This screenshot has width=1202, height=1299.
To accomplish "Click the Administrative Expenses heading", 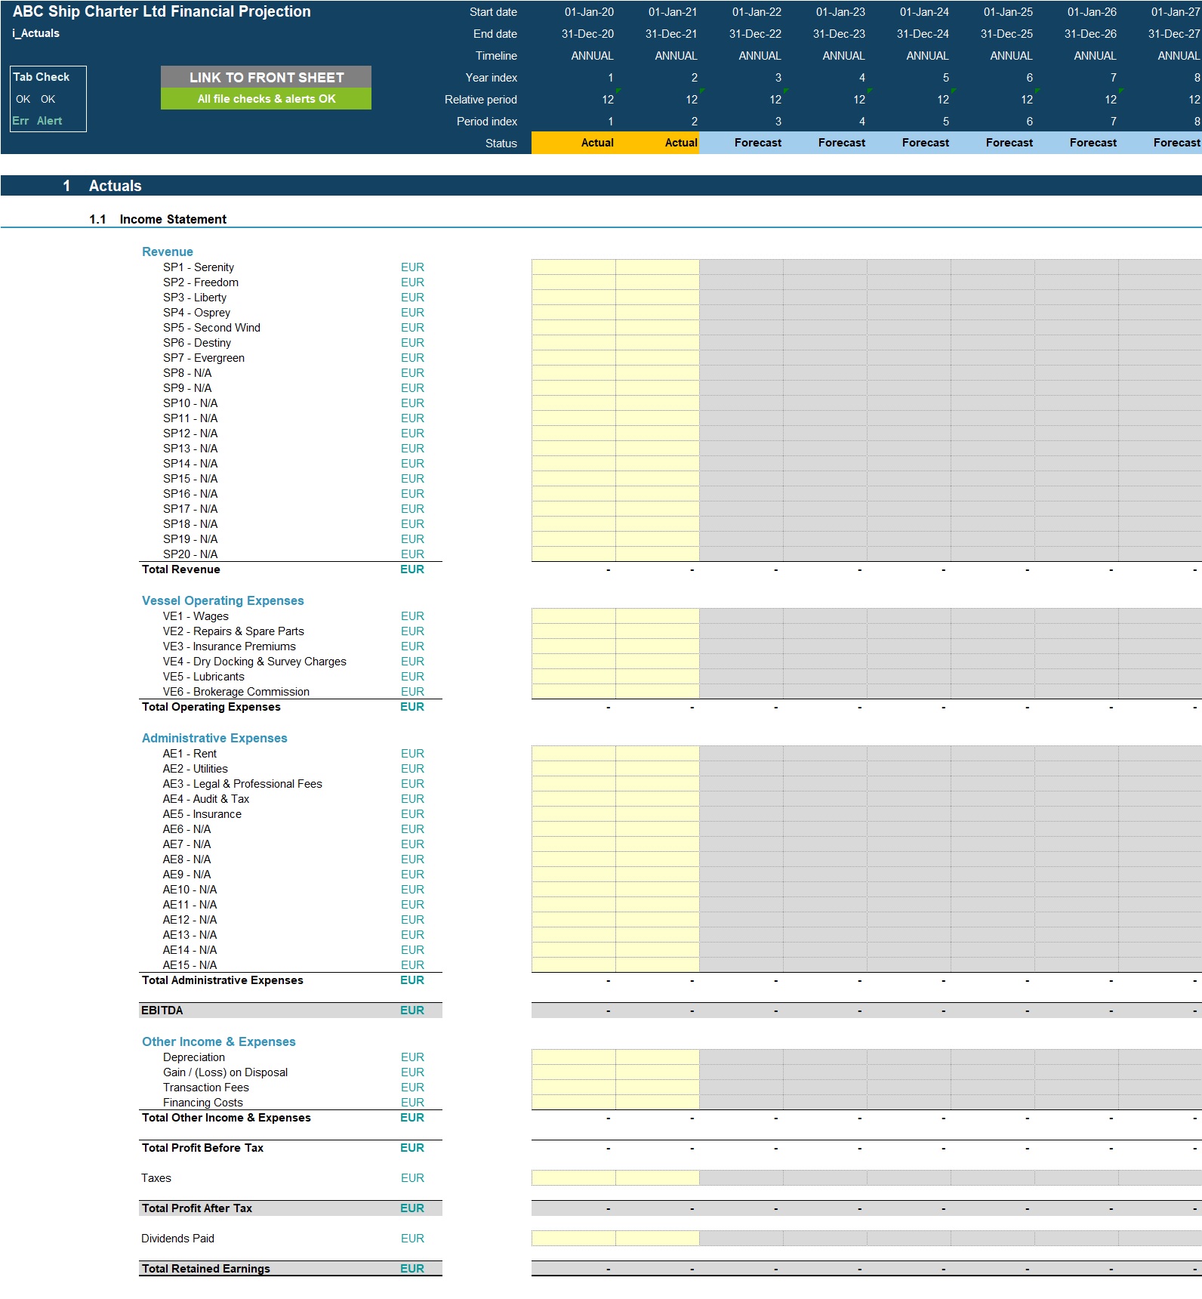I will (x=214, y=738).
